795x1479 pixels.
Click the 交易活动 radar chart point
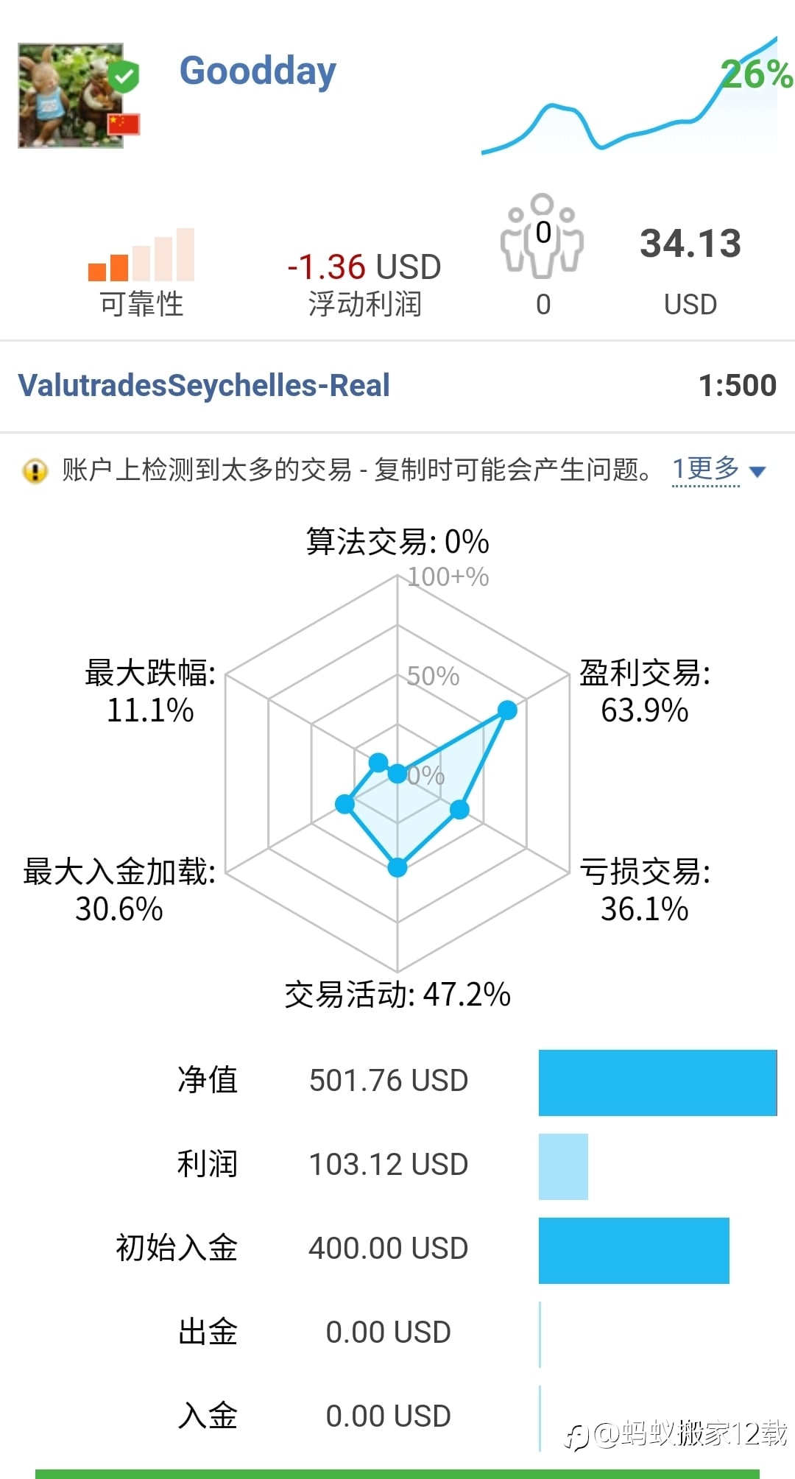[x=397, y=868]
